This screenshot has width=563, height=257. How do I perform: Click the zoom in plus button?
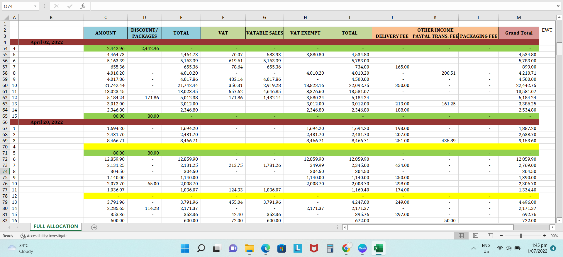pos(545,236)
